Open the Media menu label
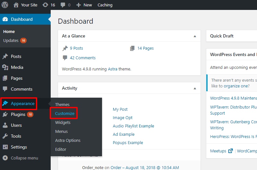 (x=17, y=67)
